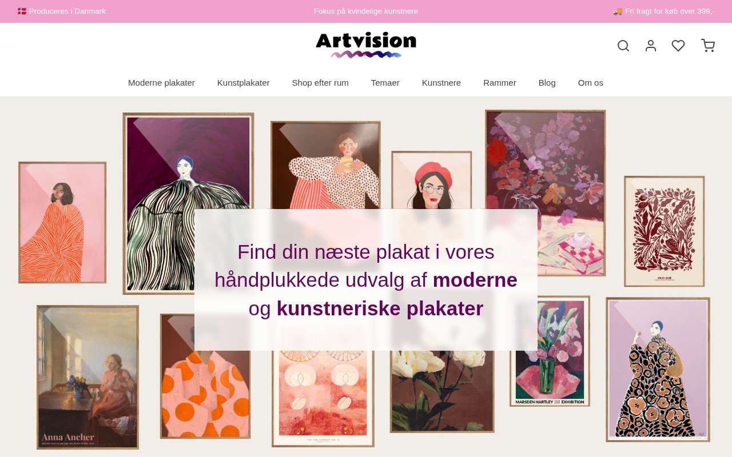This screenshot has height=457, width=732.
Task: Open the user account icon
Action: tap(651, 46)
